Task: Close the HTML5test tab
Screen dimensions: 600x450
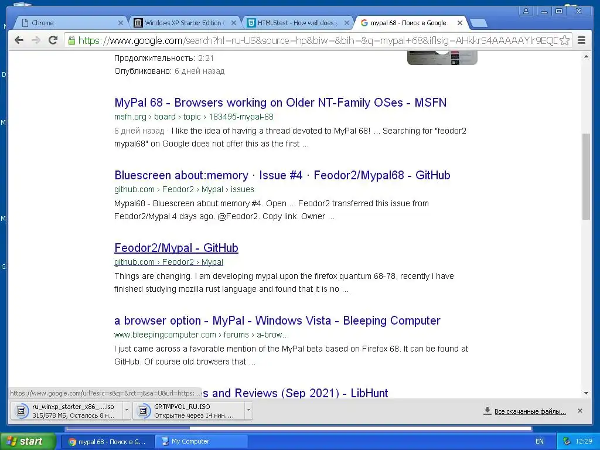Action: [347, 23]
